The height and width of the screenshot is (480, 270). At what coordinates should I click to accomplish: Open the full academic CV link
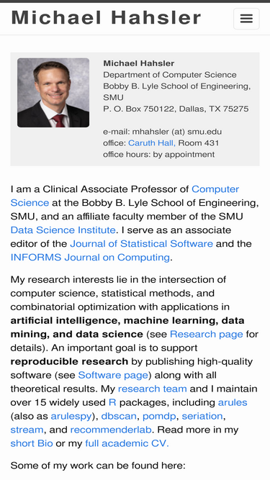click(127, 443)
